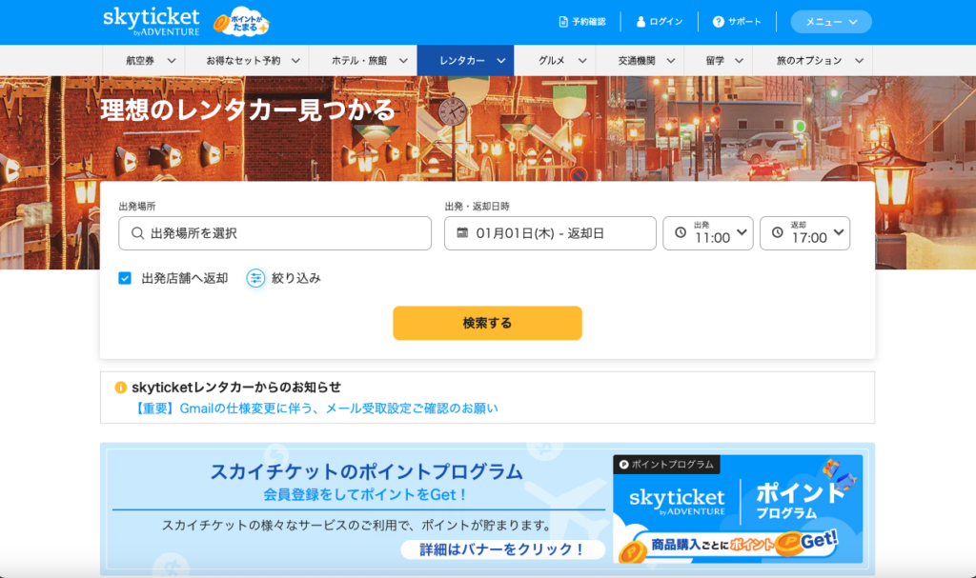Open the 返却 17:00 time dropdown
976x578 pixels.
tap(804, 233)
